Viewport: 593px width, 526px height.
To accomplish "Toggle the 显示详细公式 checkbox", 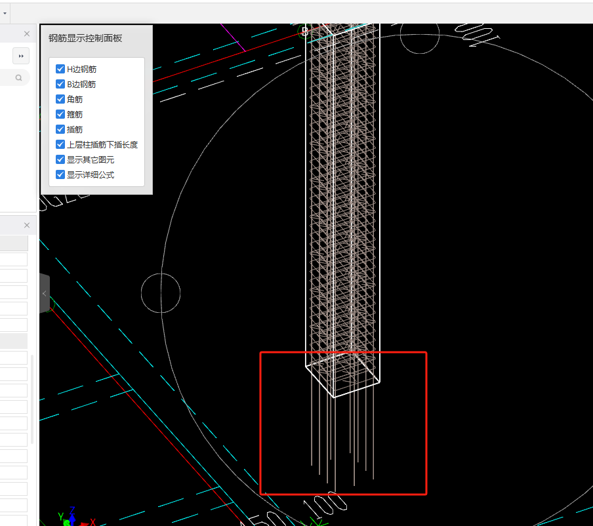I will (60, 174).
